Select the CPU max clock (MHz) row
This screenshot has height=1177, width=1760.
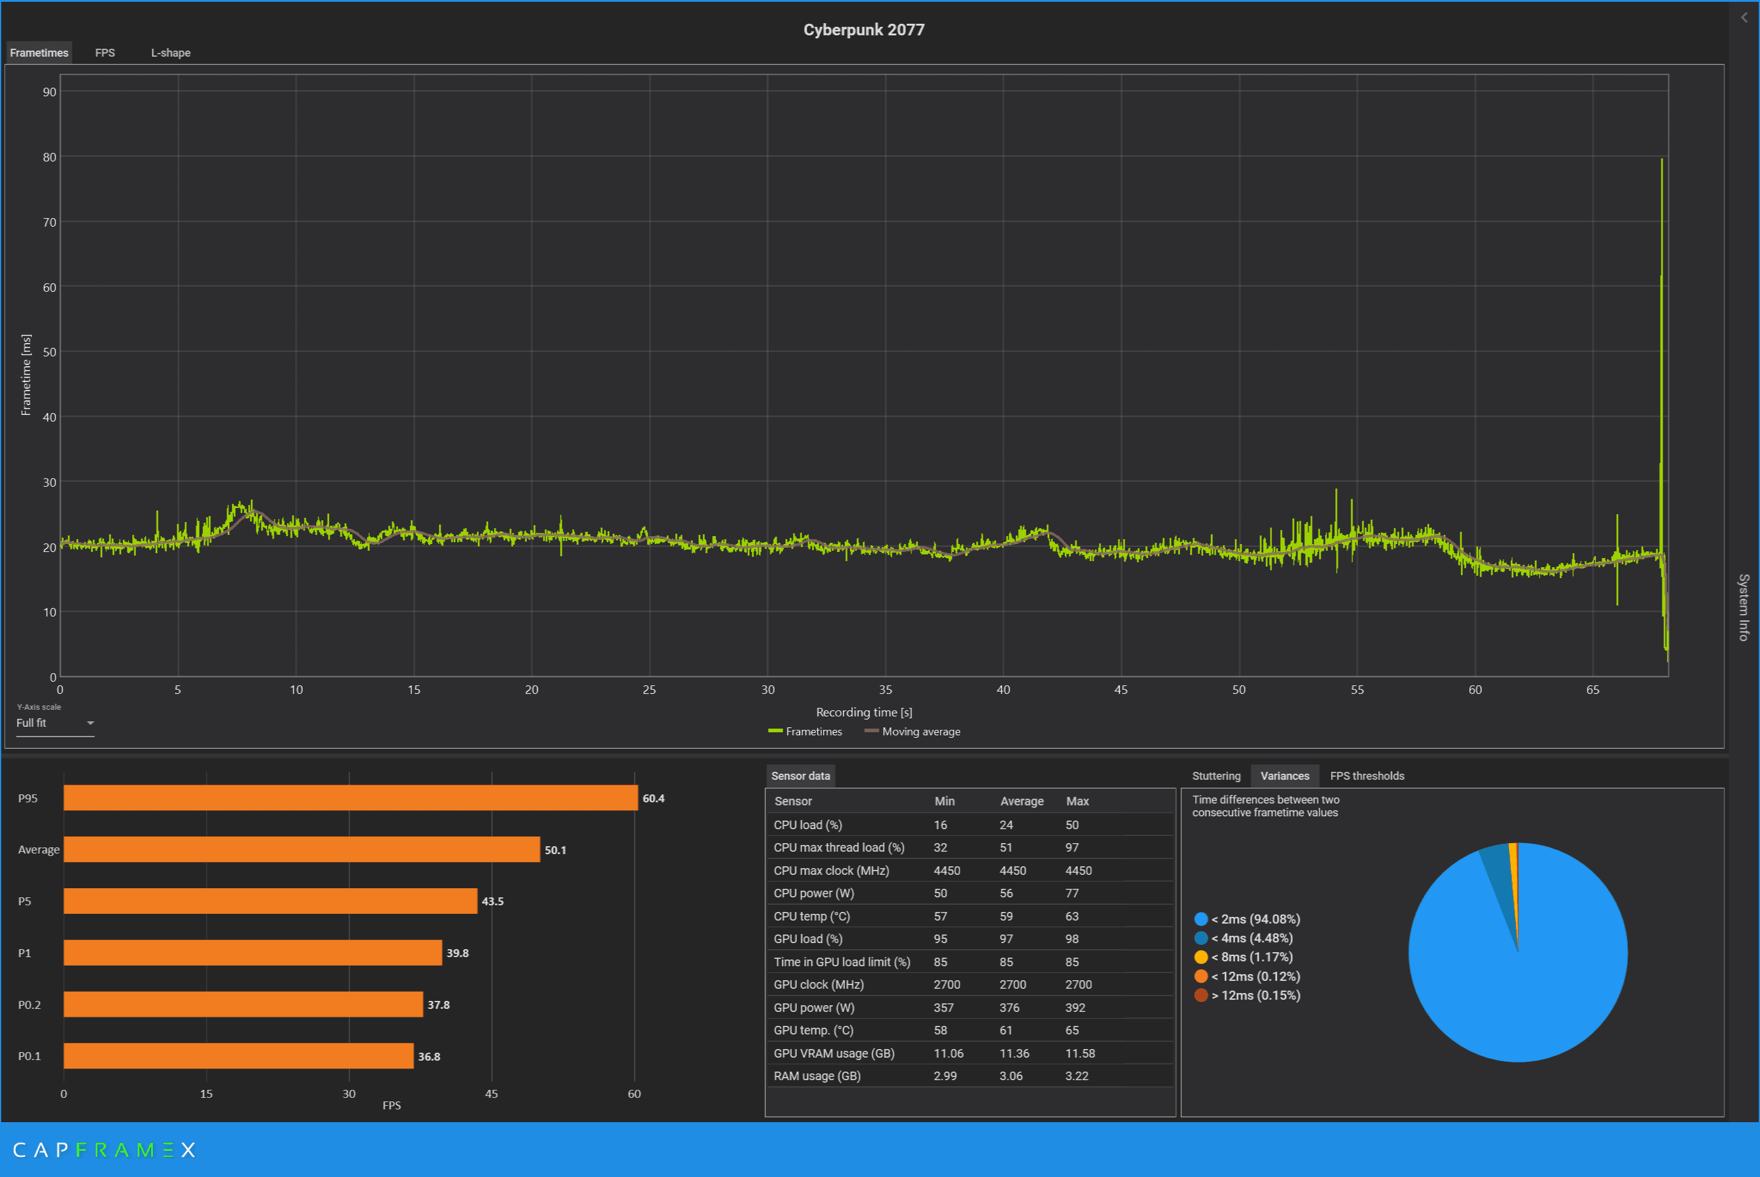tap(970, 871)
